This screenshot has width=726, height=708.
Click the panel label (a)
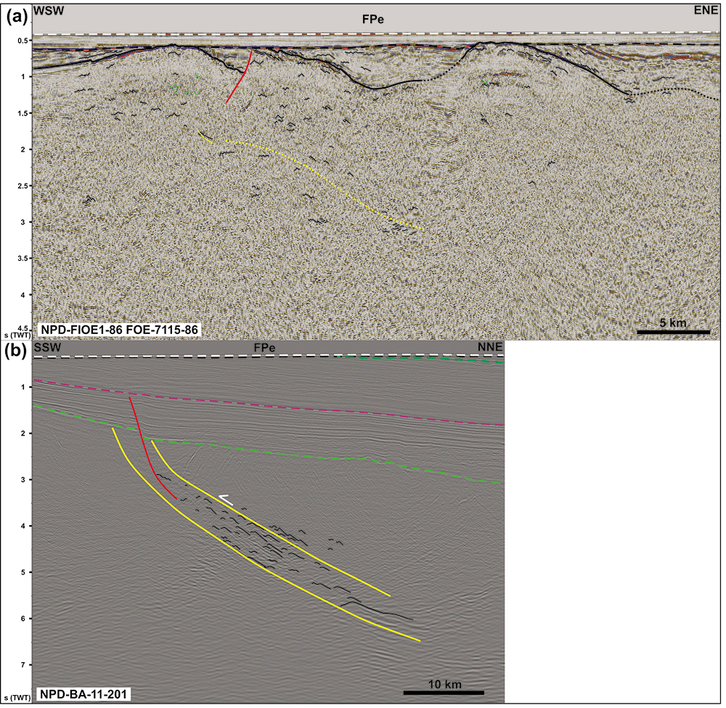point(16,16)
